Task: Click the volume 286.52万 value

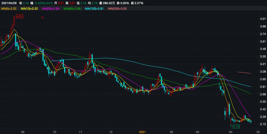Action: click(109, 3)
